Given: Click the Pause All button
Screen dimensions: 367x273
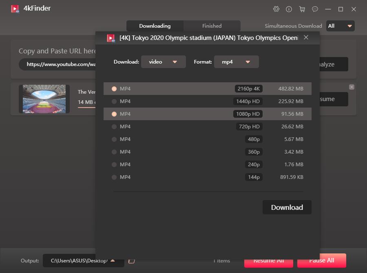Looking at the screenshot, I should click(321, 260).
